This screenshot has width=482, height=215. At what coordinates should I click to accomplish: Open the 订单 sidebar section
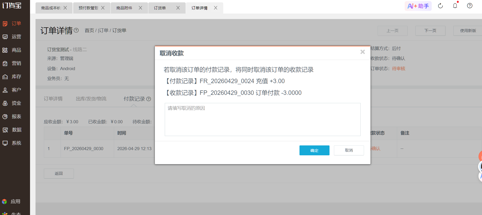(12, 23)
